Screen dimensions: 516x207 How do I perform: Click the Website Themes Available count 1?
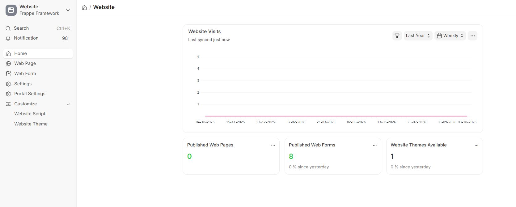coord(392,156)
